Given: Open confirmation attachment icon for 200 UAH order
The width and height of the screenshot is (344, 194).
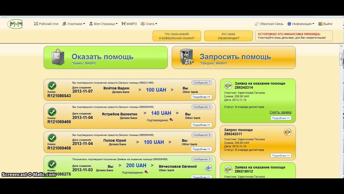Looking at the screenshot, I should point(146,172).
